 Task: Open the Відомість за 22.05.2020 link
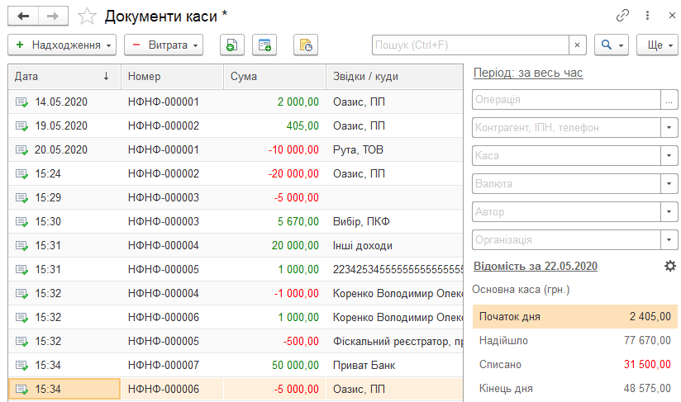click(x=536, y=266)
